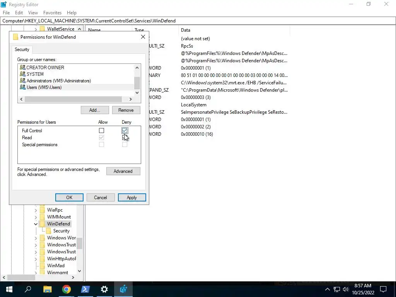This screenshot has width=396, height=297.
Task: Launch Google Chrome from taskbar
Action: 67,289
